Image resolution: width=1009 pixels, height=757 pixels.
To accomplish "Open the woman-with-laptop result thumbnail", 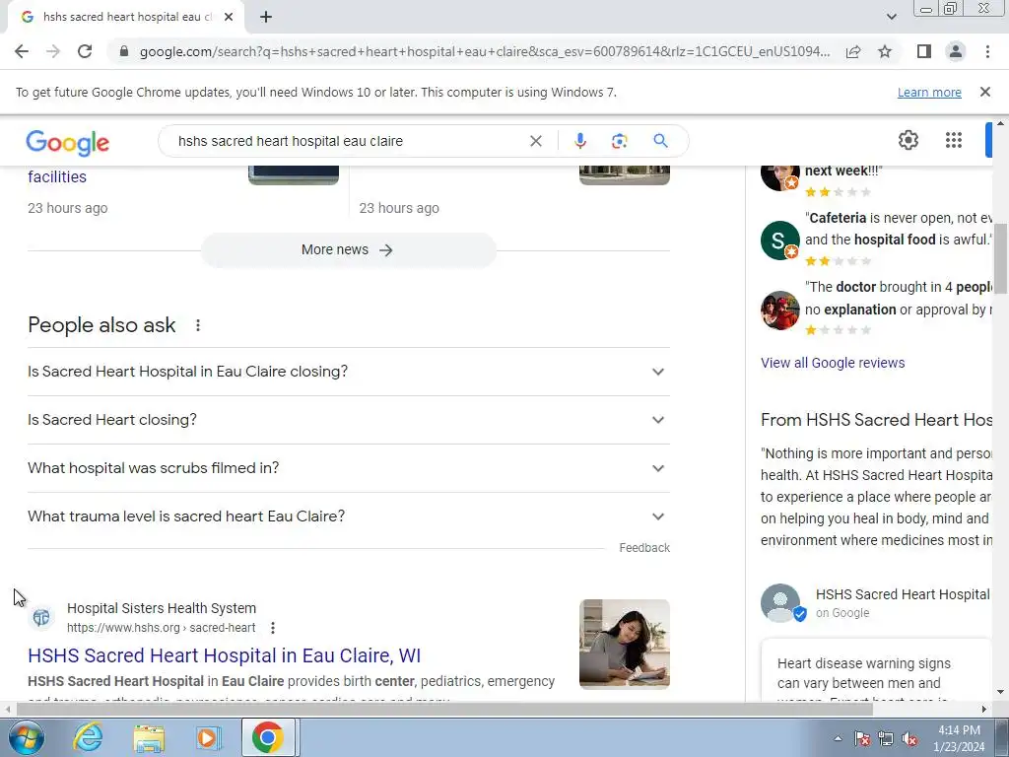I will 624,645.
